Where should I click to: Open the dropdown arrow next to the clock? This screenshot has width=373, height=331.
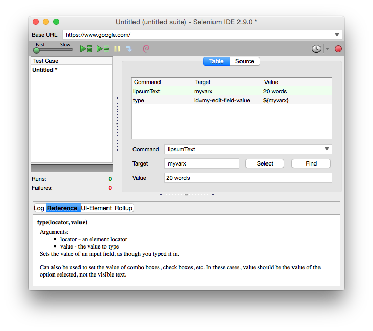327,49
